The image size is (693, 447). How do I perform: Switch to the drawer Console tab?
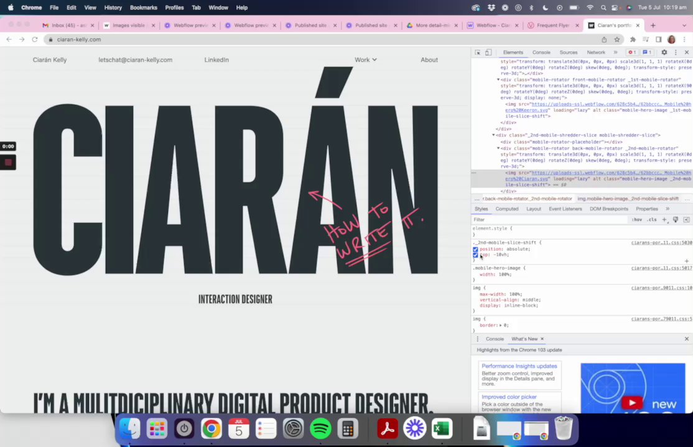click(x=495, y=339)
